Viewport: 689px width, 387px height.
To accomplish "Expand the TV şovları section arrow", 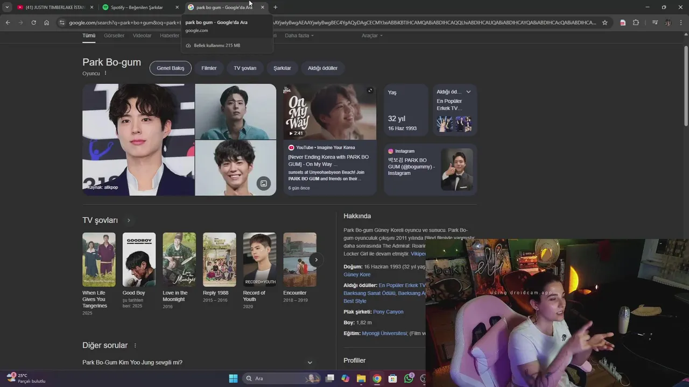I will click(129, 220).
